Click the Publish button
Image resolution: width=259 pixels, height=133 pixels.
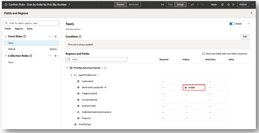tap(243, 4)
